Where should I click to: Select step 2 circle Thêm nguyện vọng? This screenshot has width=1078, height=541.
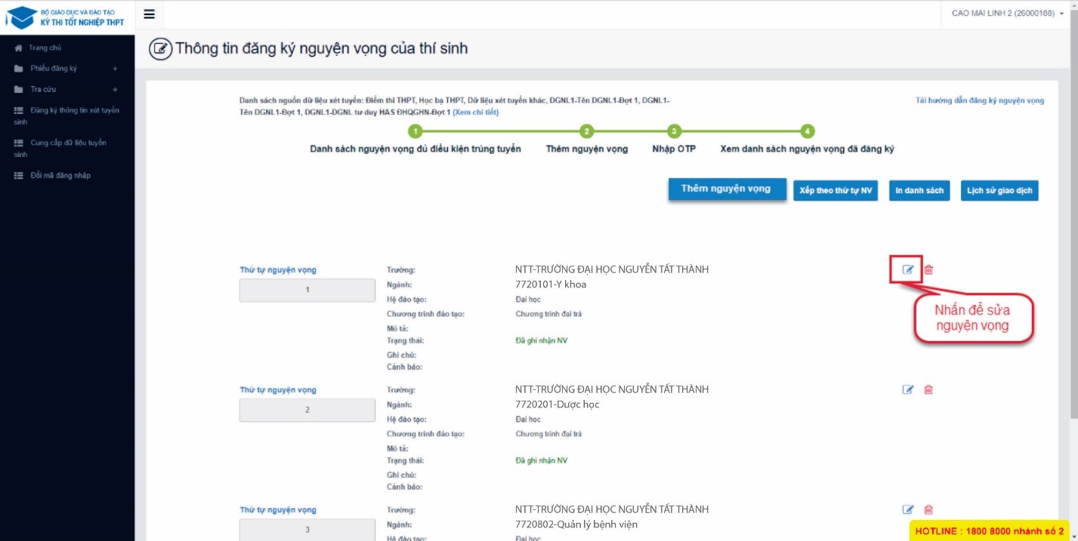tap(587, 131)
